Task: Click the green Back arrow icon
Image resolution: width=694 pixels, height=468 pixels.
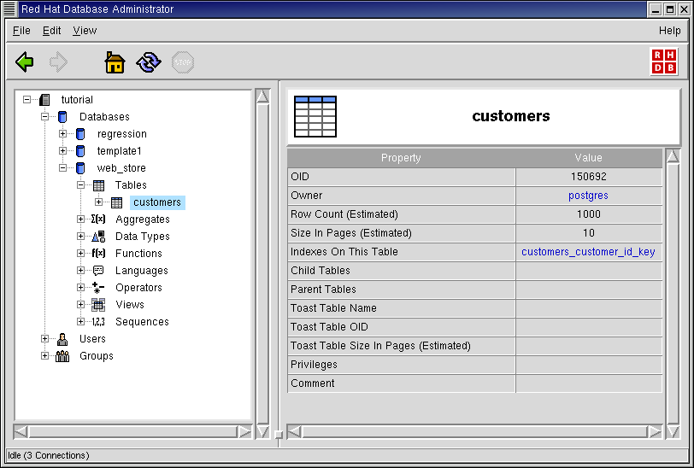Action: [25, 62]
